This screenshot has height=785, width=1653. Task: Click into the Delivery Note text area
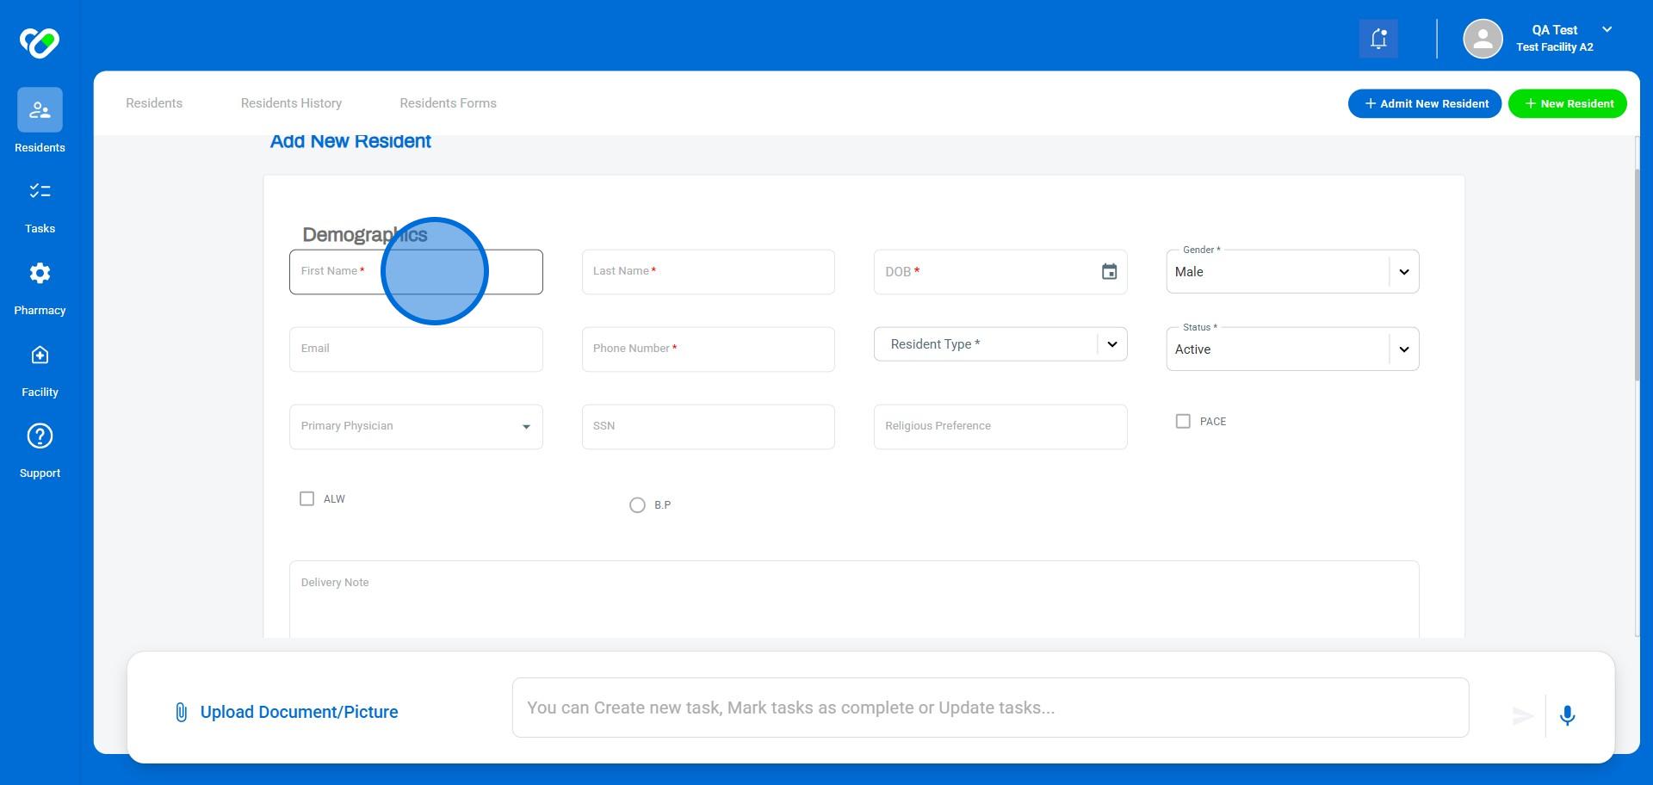[x=854, y=600]
